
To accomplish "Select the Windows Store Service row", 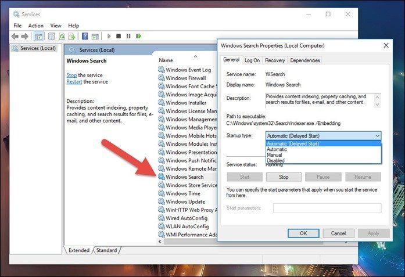I will click(x=188, y=185).
